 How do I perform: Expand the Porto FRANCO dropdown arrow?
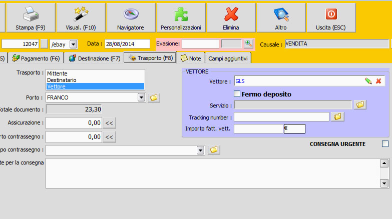click(141, 97)
